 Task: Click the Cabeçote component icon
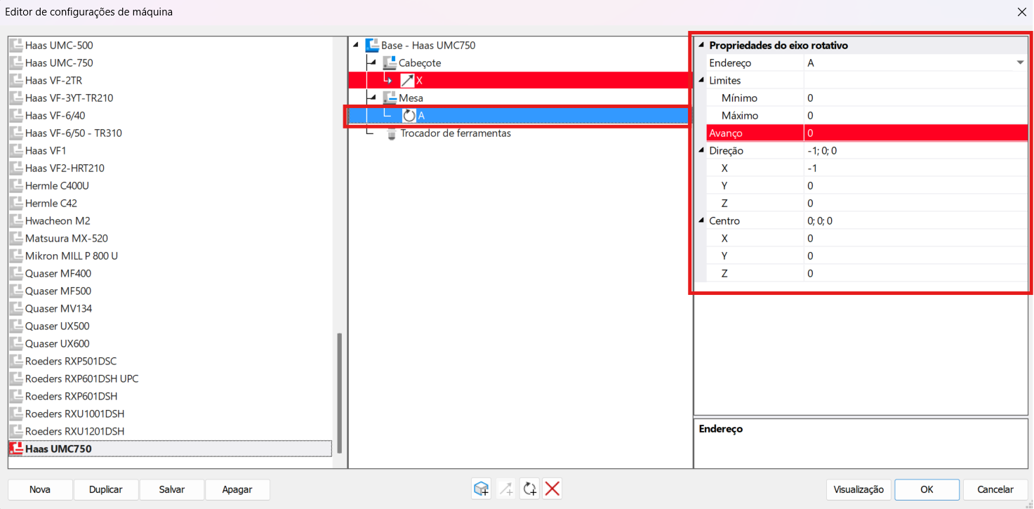click(x=390, y=63)
